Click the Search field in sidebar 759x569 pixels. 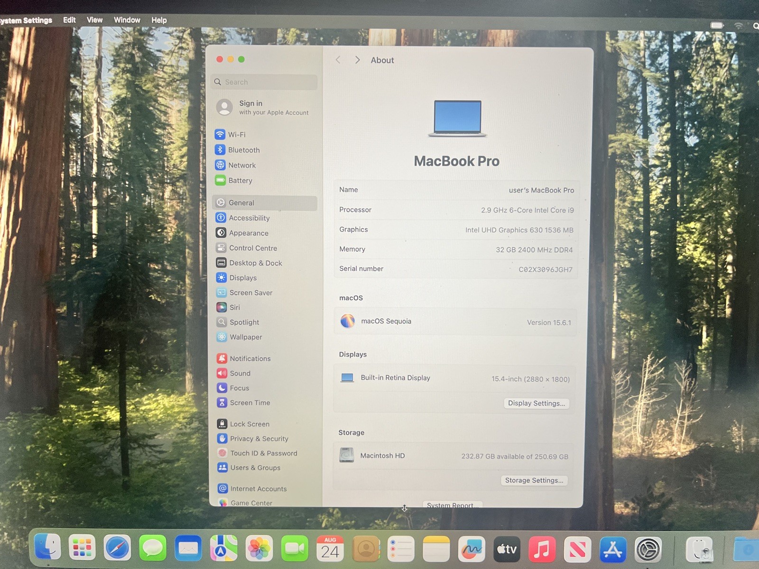264,82
